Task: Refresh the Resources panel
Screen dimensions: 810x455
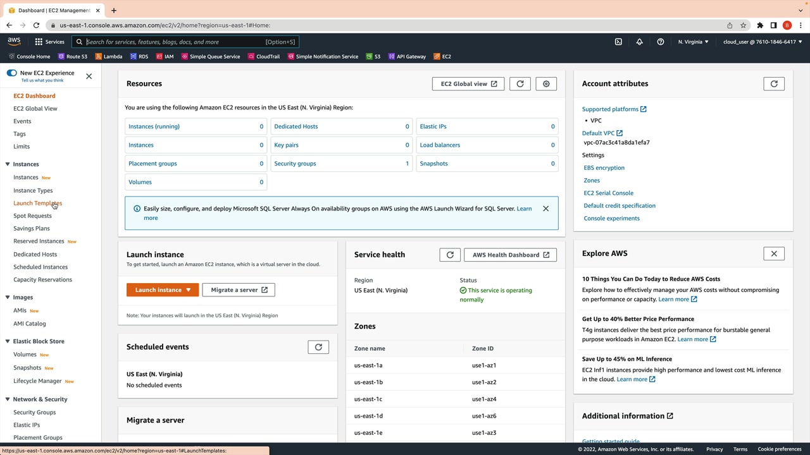Action: click(x=520, y=84)
